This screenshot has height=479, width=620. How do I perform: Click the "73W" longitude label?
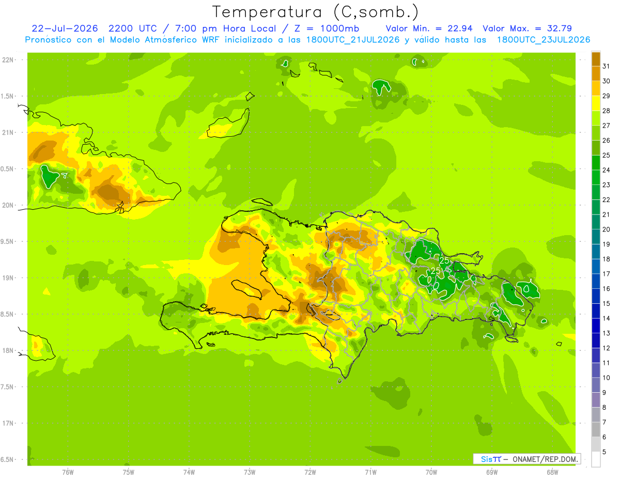pos(250,472)
